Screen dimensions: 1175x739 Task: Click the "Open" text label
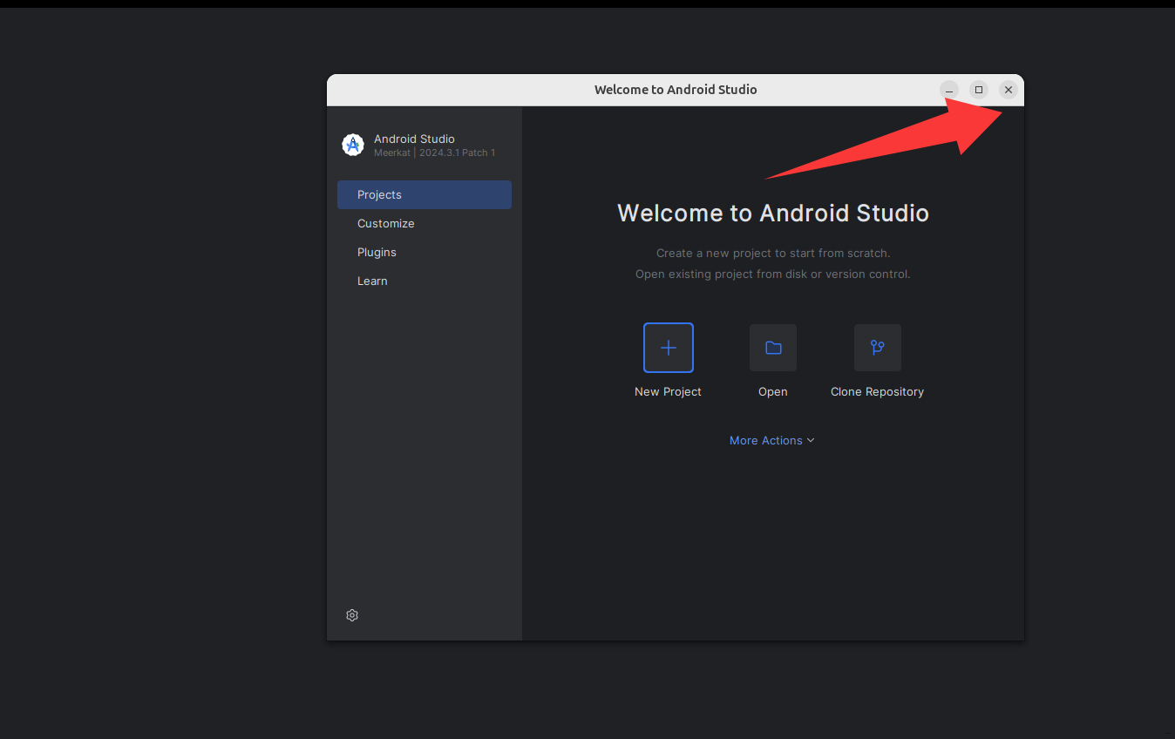pyautogui.click(x=773, y=391)
